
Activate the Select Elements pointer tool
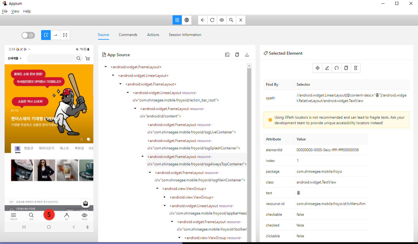click(x=46, y=35)
